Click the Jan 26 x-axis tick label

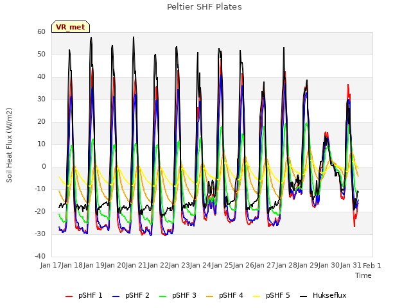243,266
